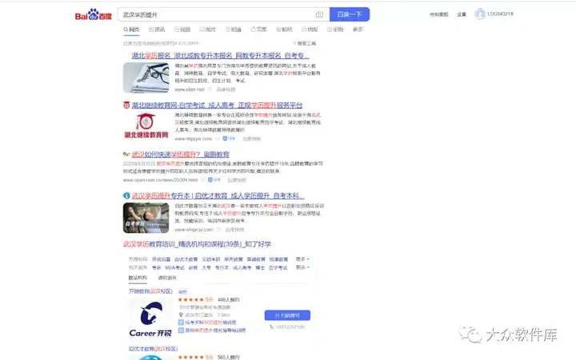Click the second course icon under 开锐教育 address
The image size is (576, 360).
click(181, 330)
